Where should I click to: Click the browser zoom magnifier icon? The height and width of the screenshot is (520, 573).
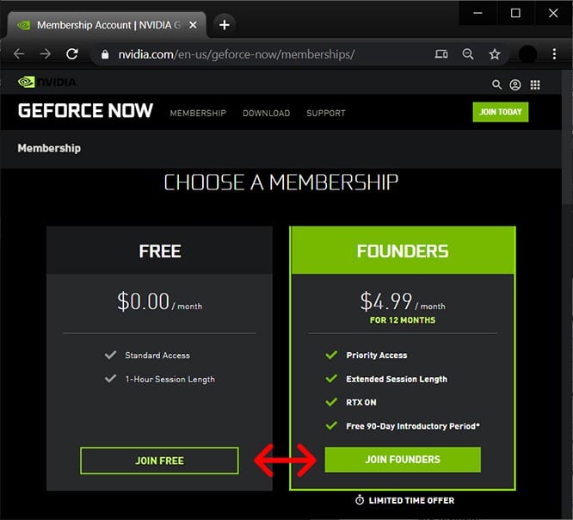tap(468, 54)
